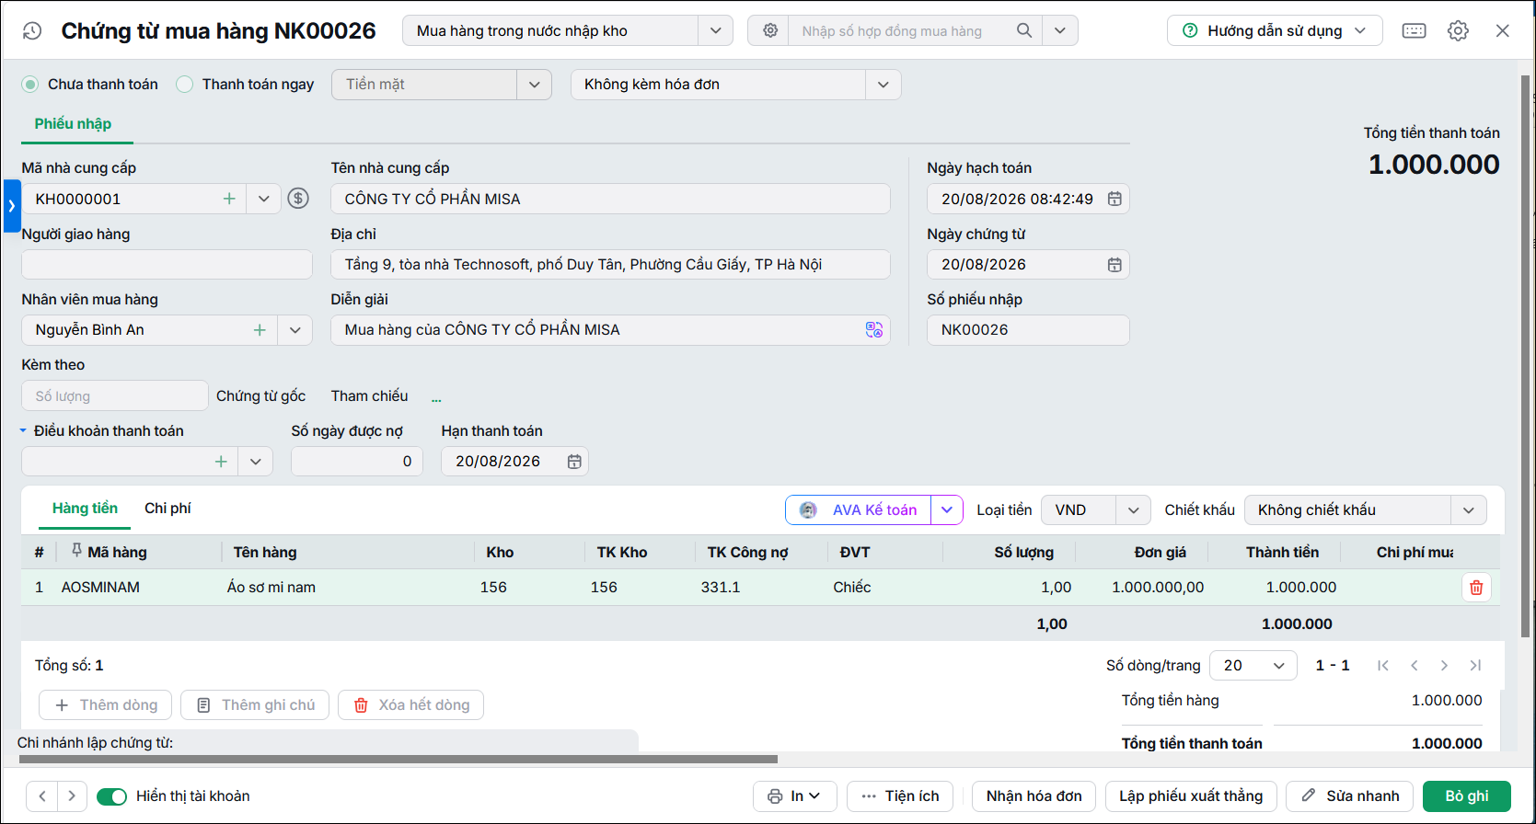Go to last page of rows
This screenshot has height=824, width=1536.
pyautogui.click(x=1475, y=666)
